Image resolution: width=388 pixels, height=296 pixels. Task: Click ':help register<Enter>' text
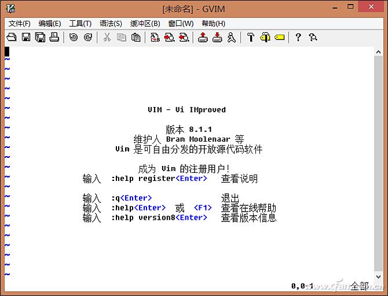tap(159, 179)
